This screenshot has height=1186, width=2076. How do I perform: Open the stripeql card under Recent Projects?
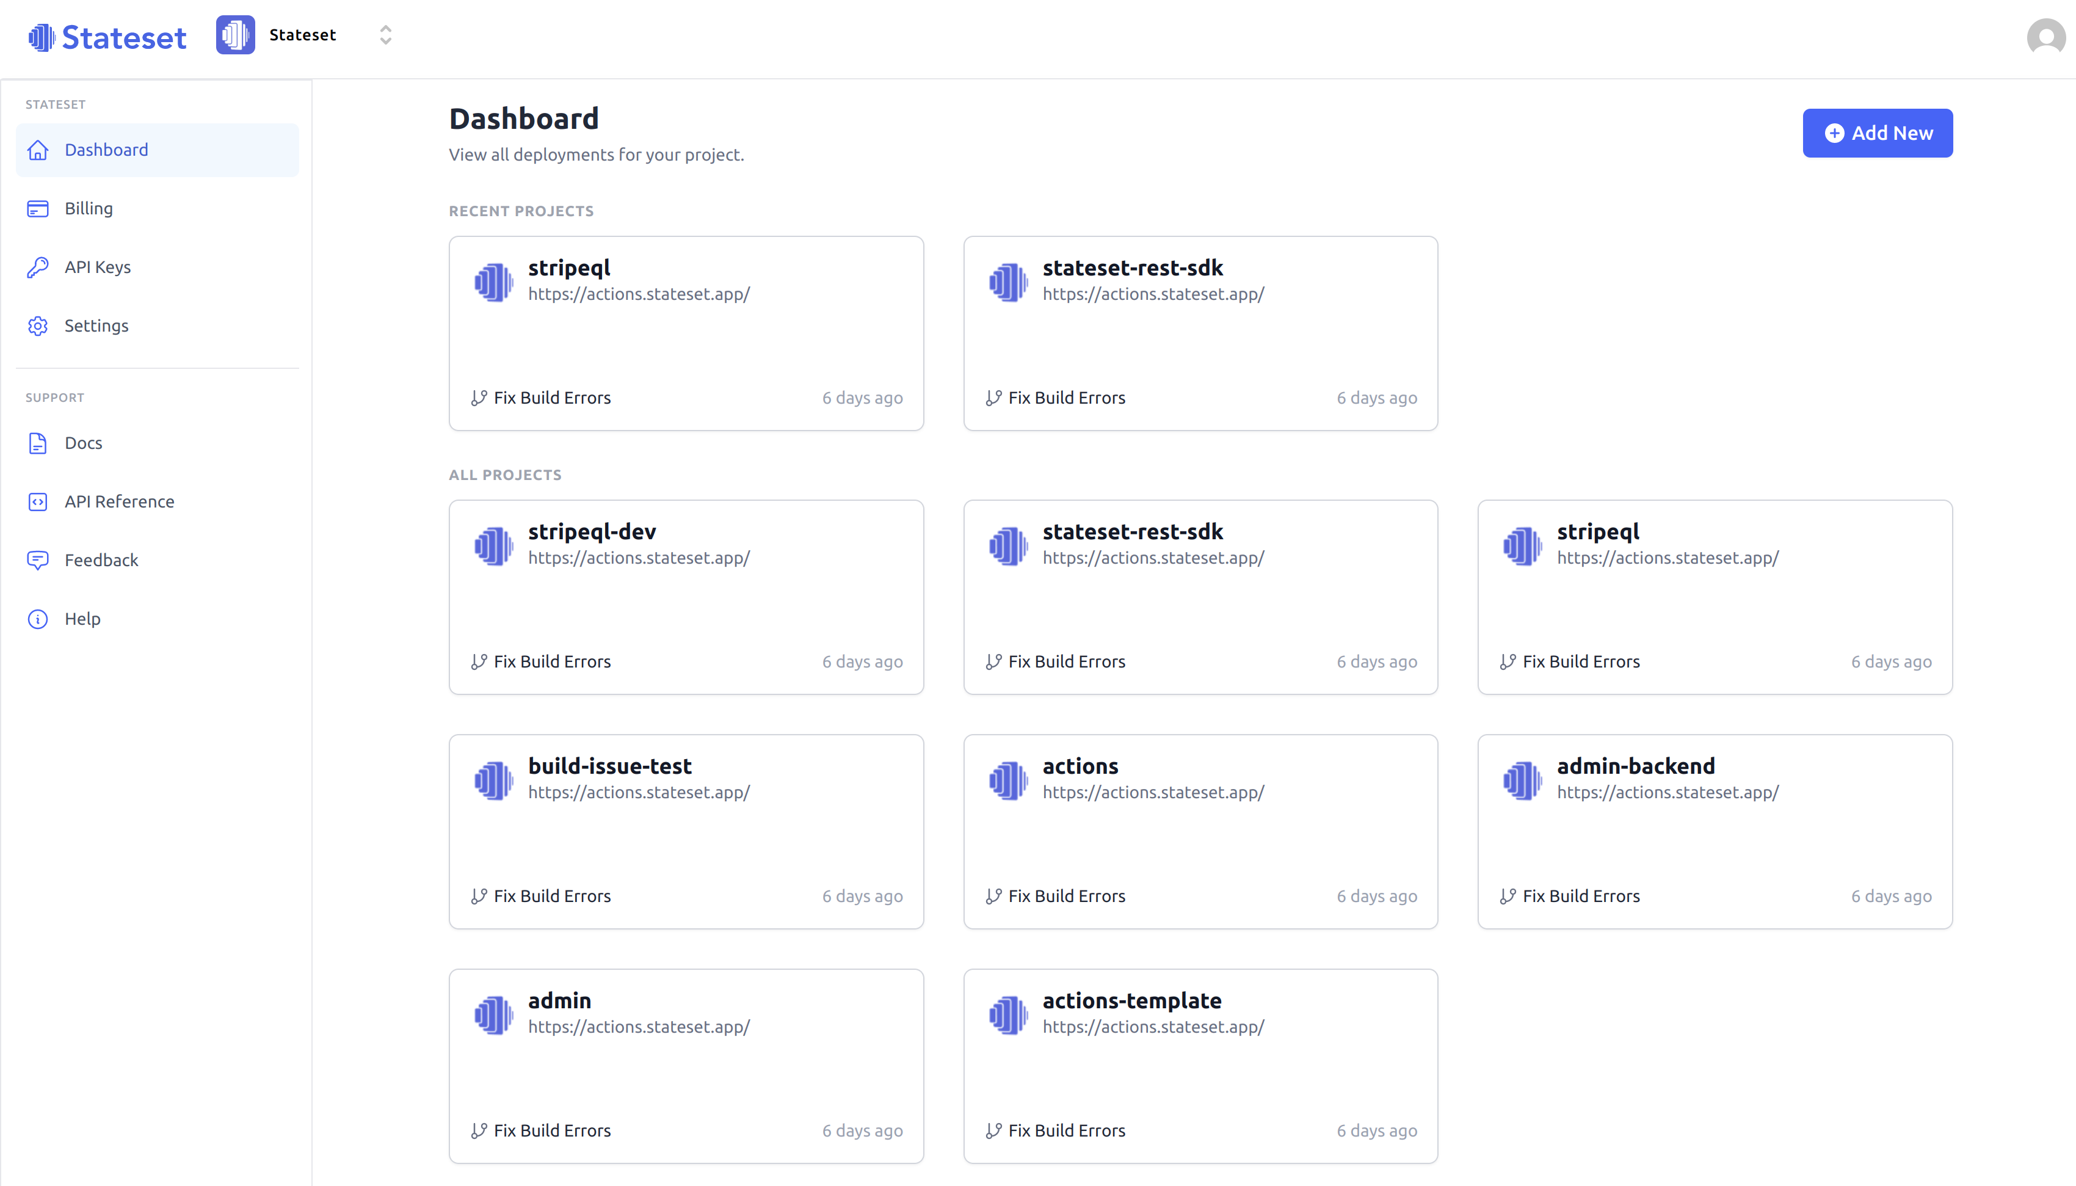pyautogui.click(x=686, y=333)
